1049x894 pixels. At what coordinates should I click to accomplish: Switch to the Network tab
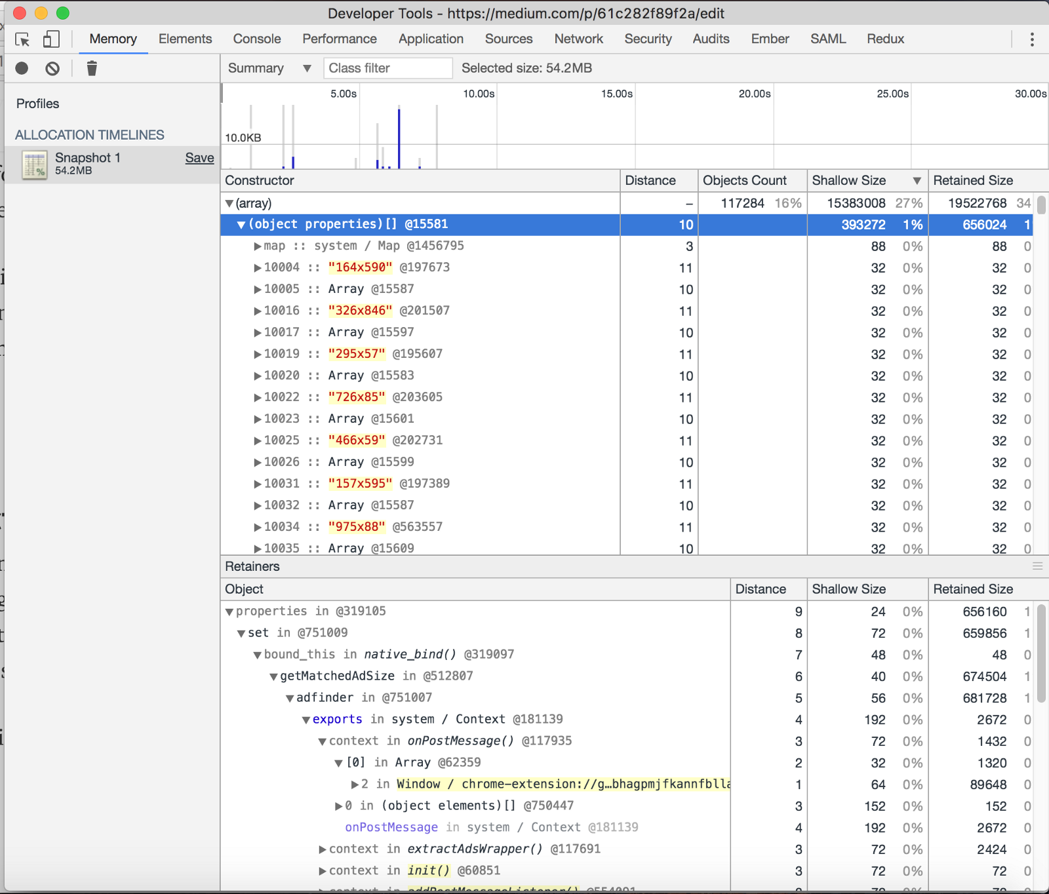578,39
